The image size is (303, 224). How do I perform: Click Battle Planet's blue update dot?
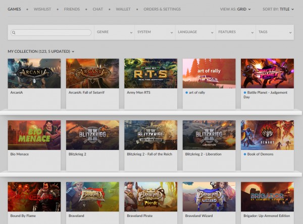245,93
